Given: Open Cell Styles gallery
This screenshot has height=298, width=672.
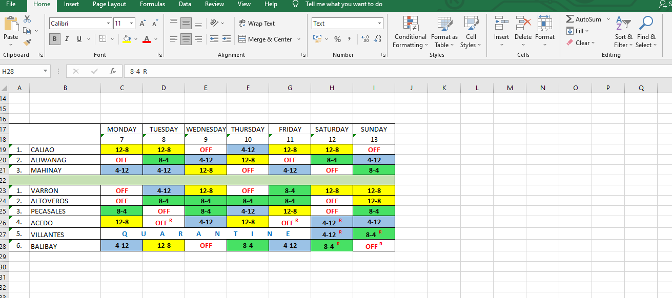Looking at the screenshot, I should pos(471,32).
